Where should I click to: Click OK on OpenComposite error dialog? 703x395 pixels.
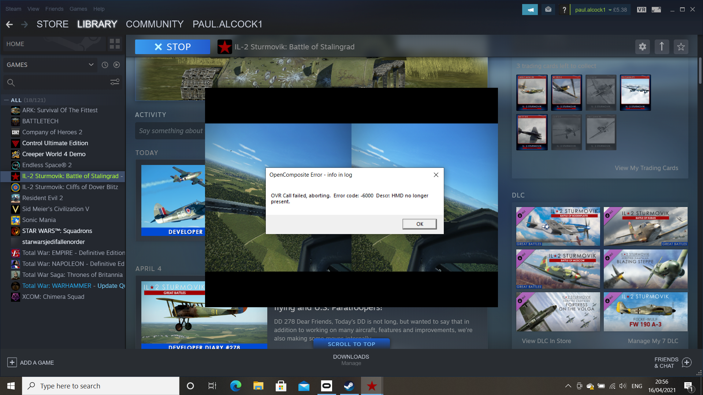coord(420,224)
